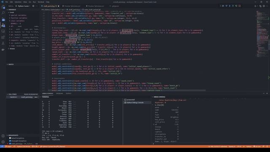Expand function variables
The width and height of the screenshot is (270, 152).
[x=19, y=18]
